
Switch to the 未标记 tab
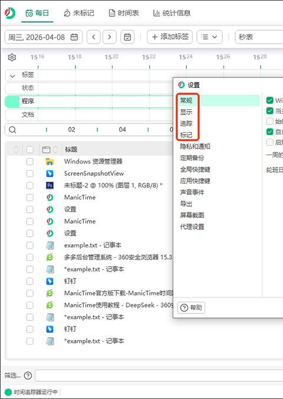point(79,13)
